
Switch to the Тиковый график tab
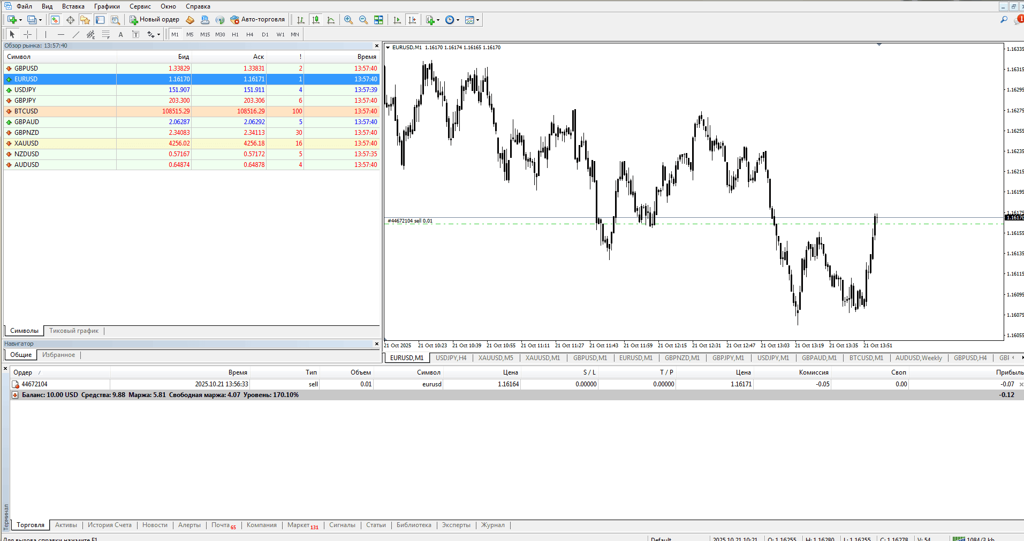click(74, 331)
